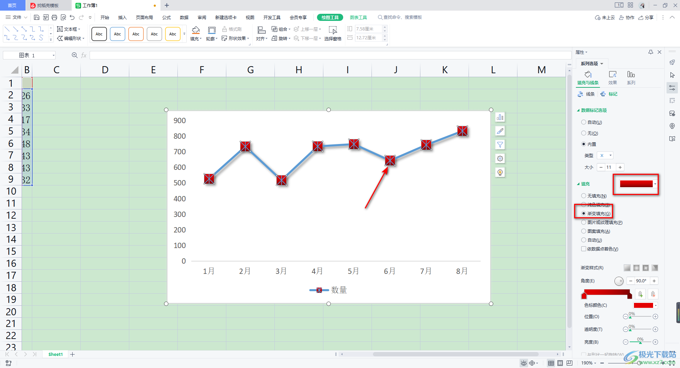The image size is (680, 368).
Task: Select None marker option radio
Action: [x=584, y=133]
